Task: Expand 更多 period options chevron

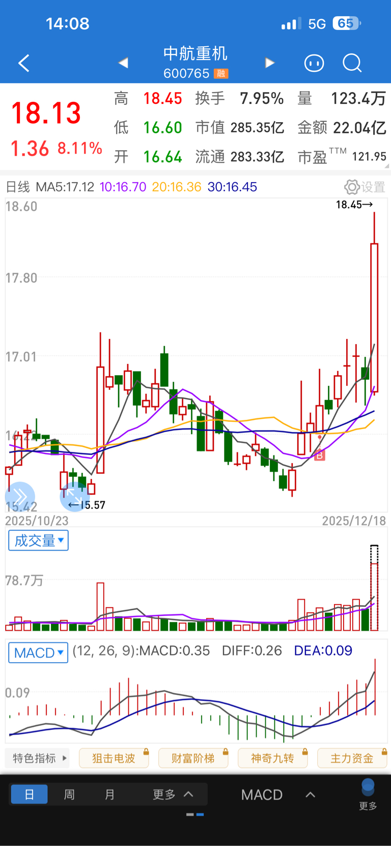Action: click(x=188, y=794)
